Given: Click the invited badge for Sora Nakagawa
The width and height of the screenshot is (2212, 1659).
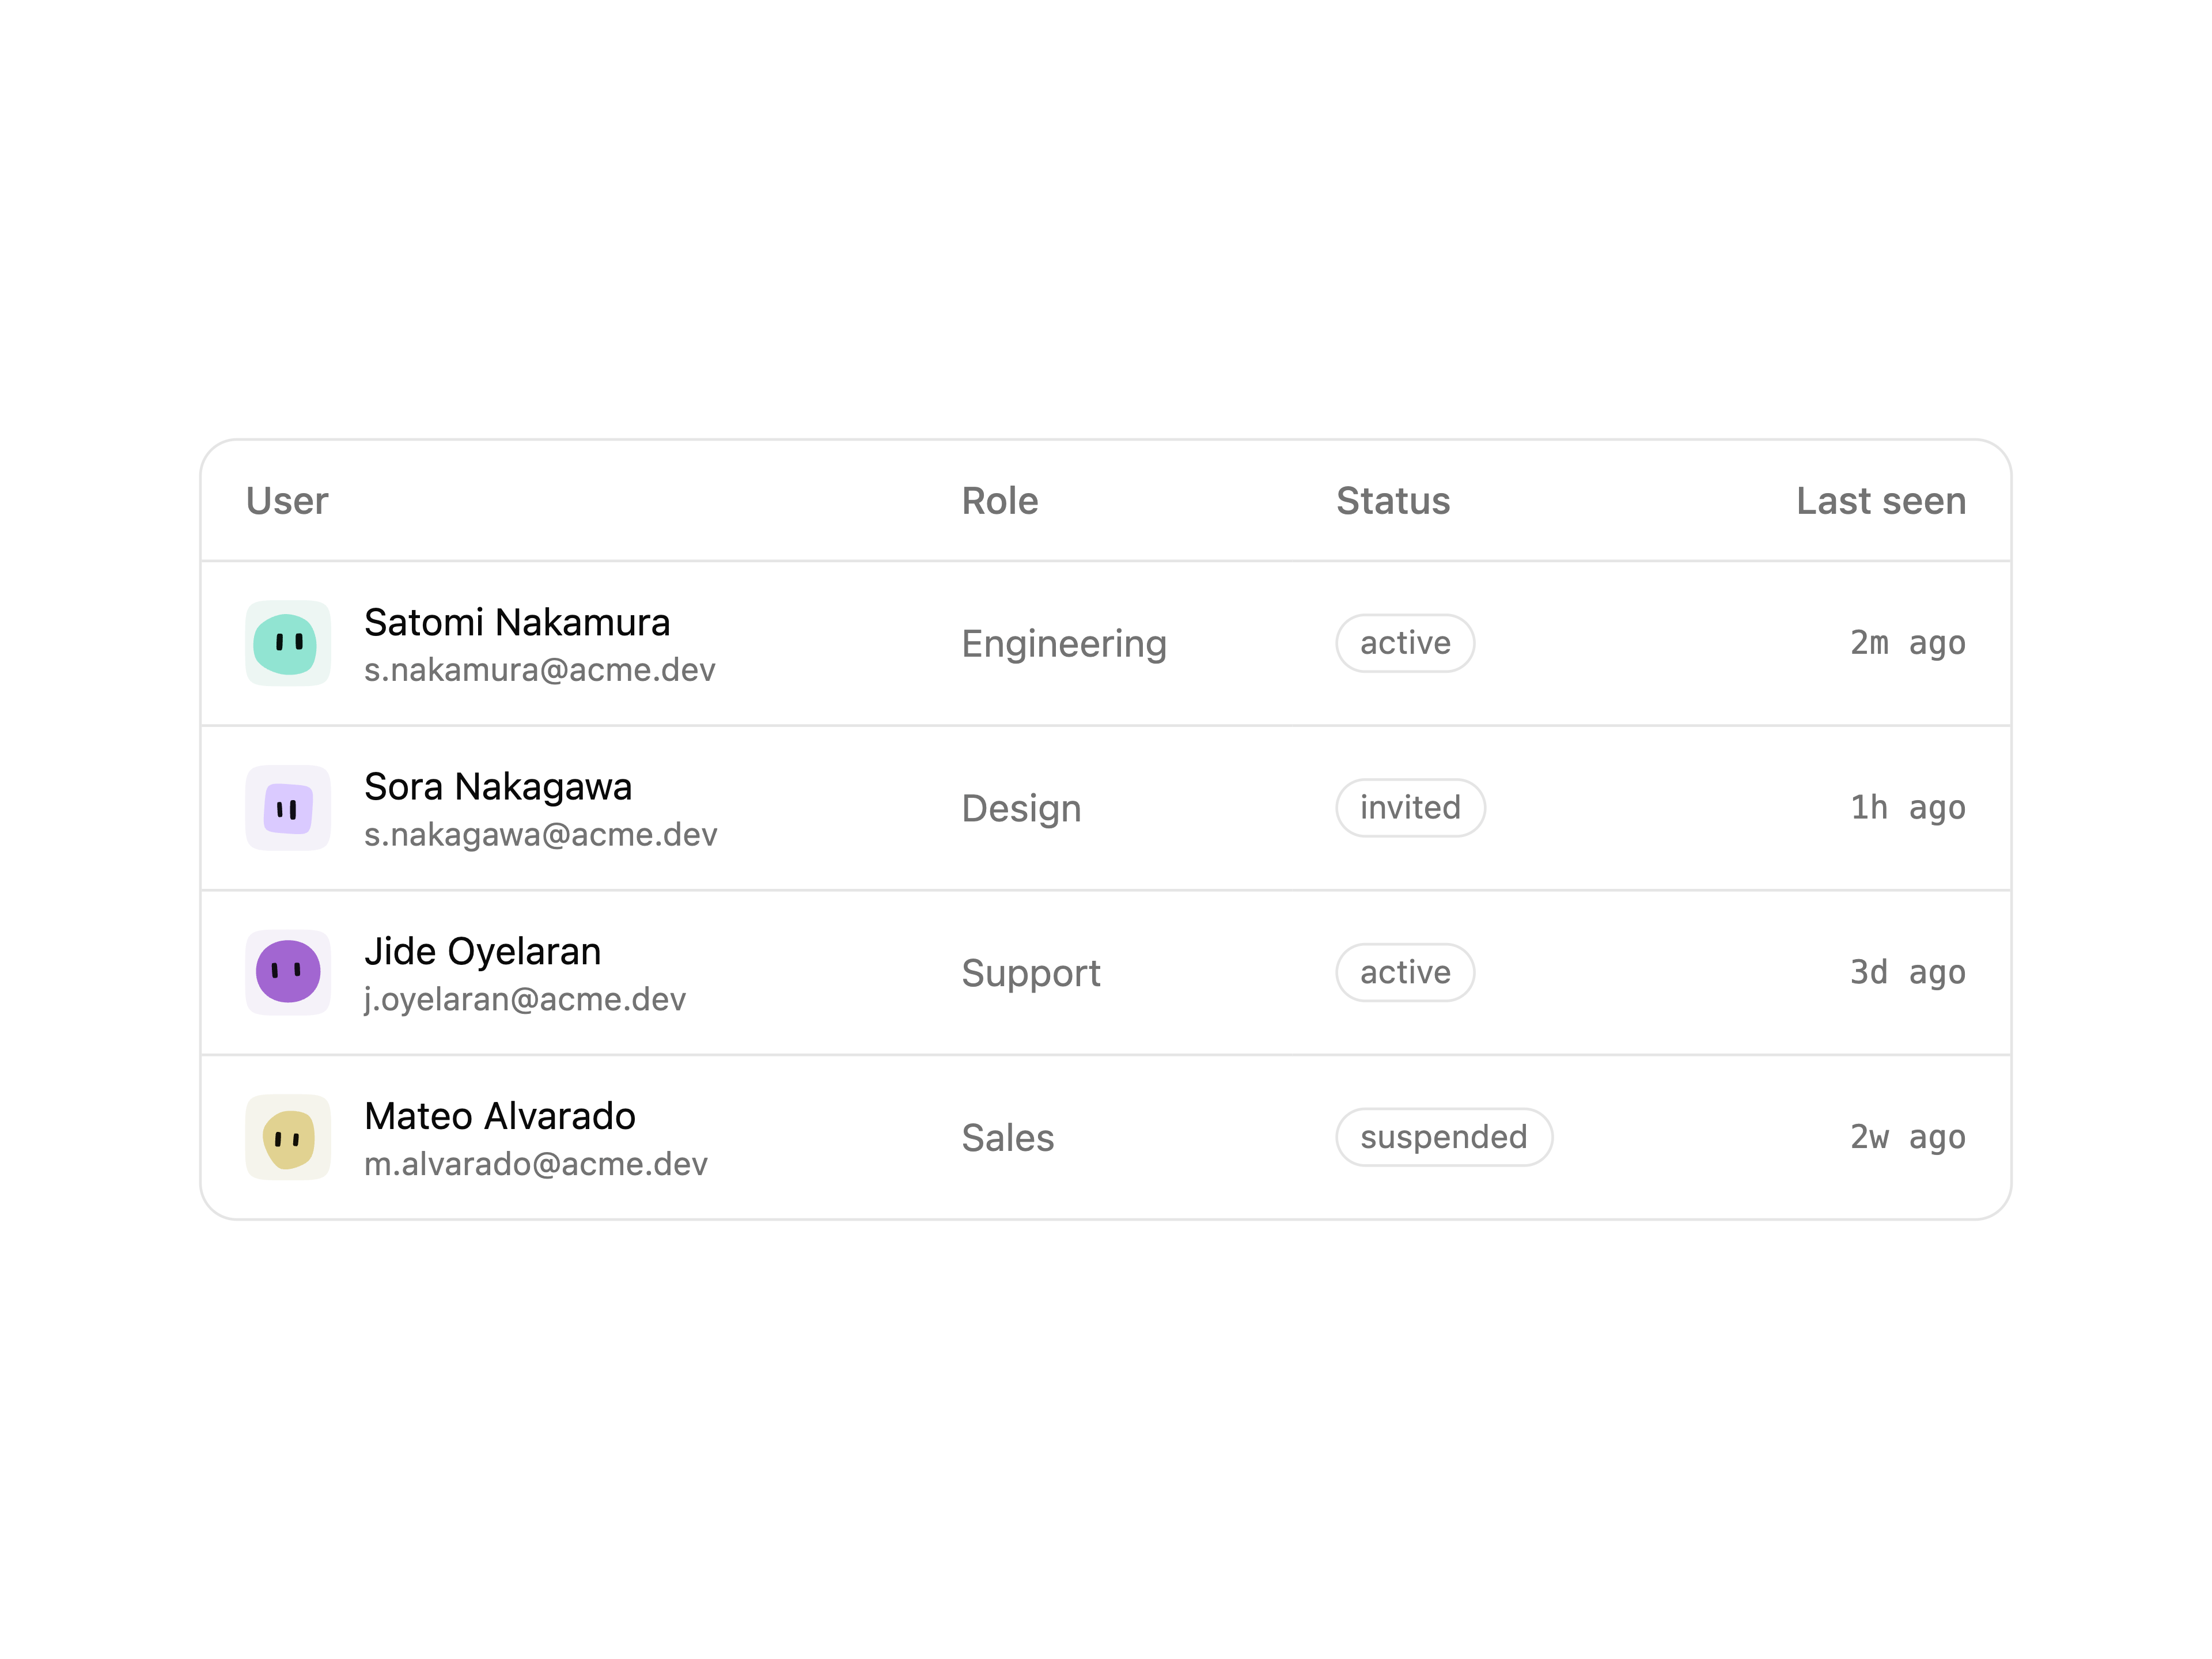Looking at the screenshot, I should click(x=1410, y=808).
